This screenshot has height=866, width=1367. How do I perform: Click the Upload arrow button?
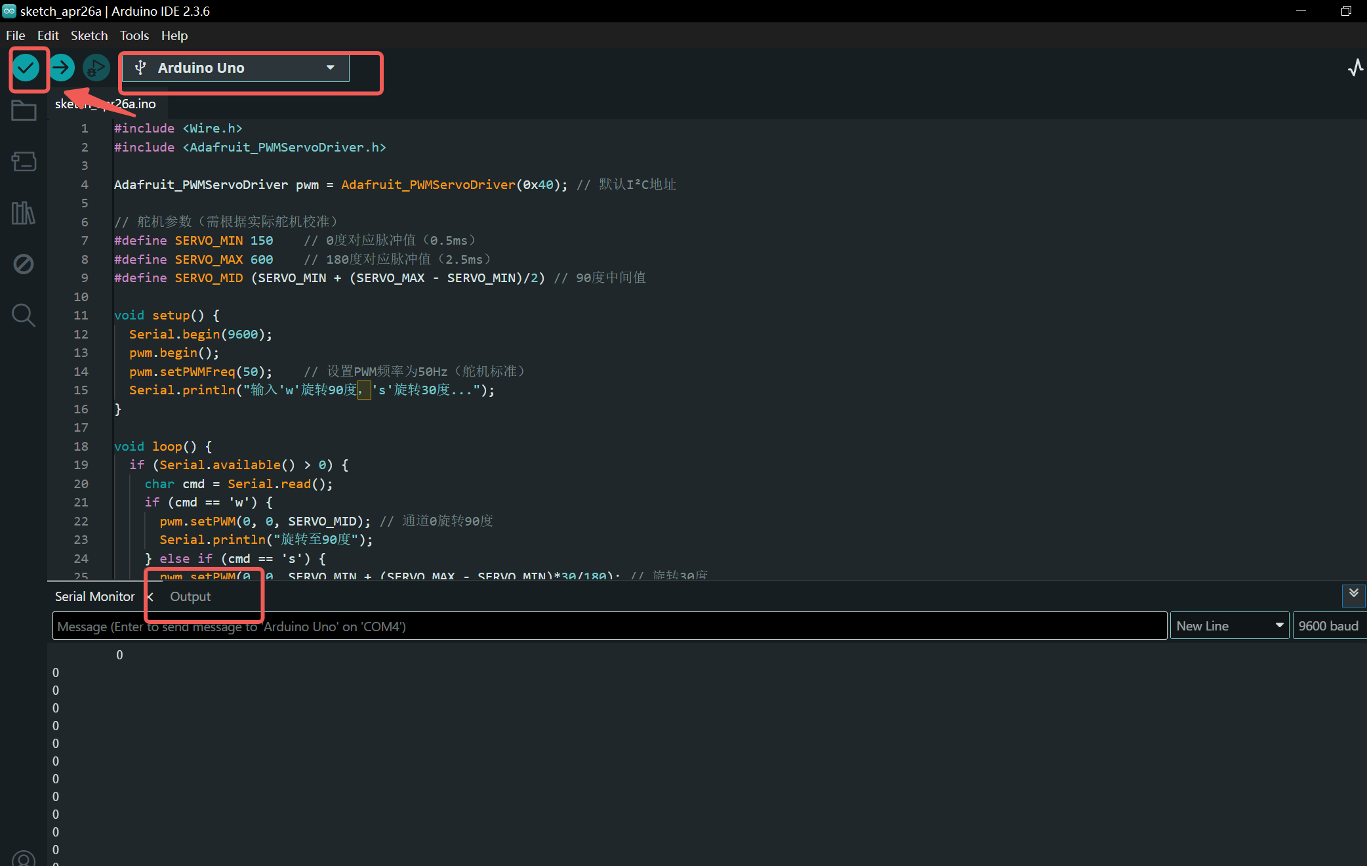62,68
